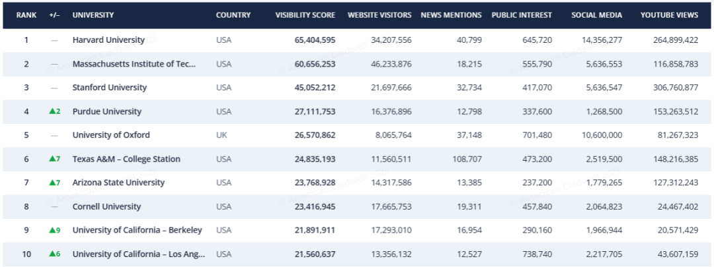
Task: Click YouTube views value 306,760,877
Action: coord(675,88)
